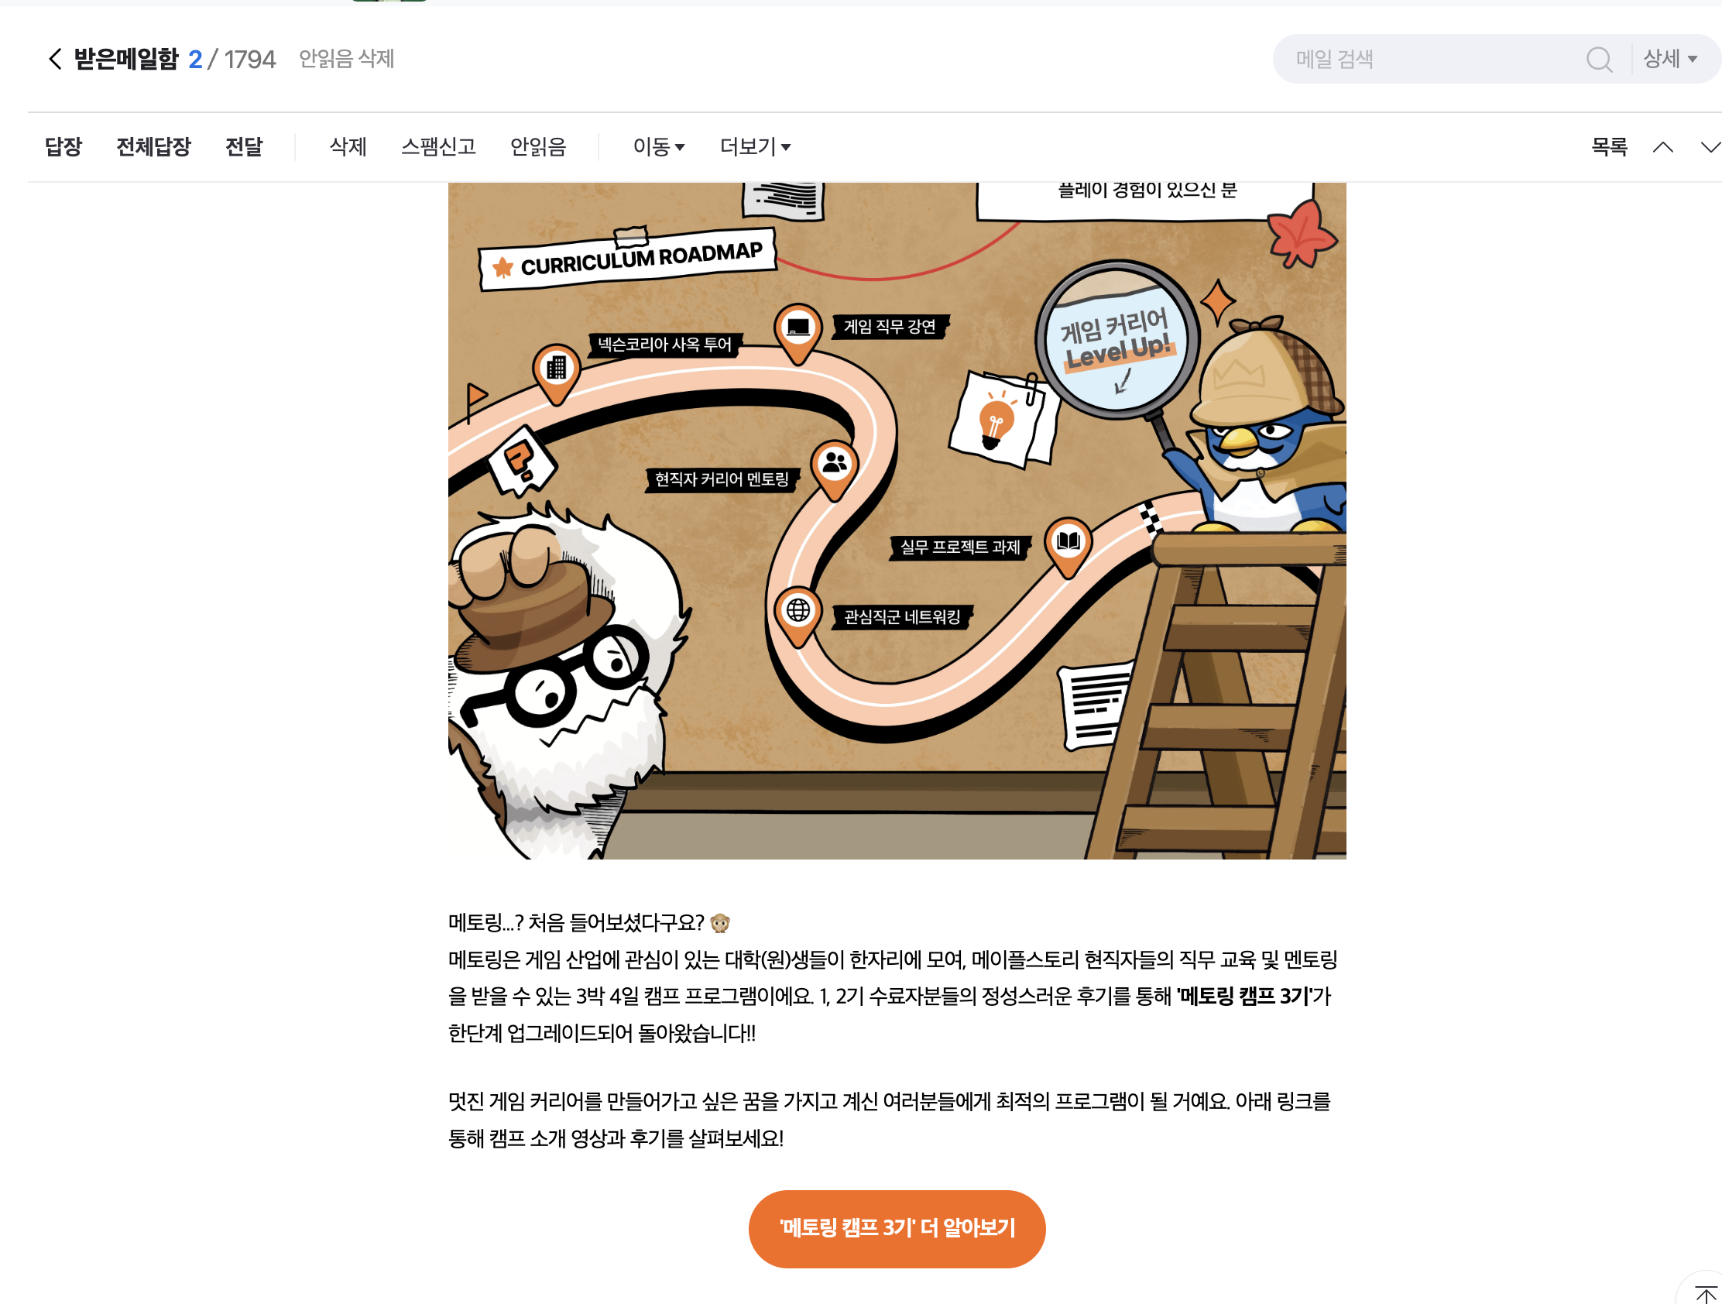Click the globe pin for networking
The width and height of the screenshot is (1722, 1304).
coord(798,613)
